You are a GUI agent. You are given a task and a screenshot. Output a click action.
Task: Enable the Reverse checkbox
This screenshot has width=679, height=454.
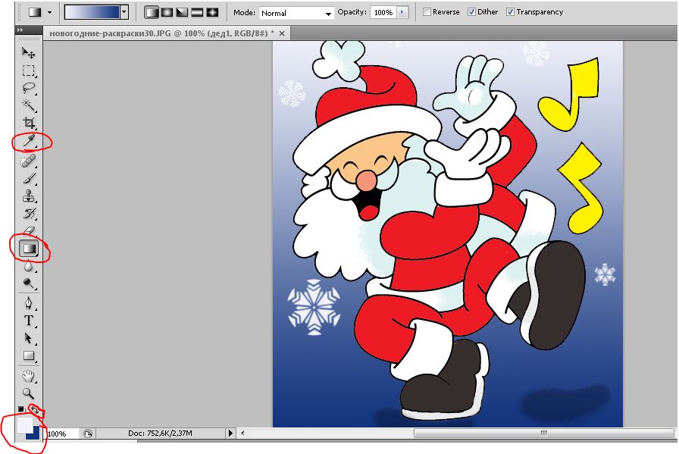click(x=427, y=12)
